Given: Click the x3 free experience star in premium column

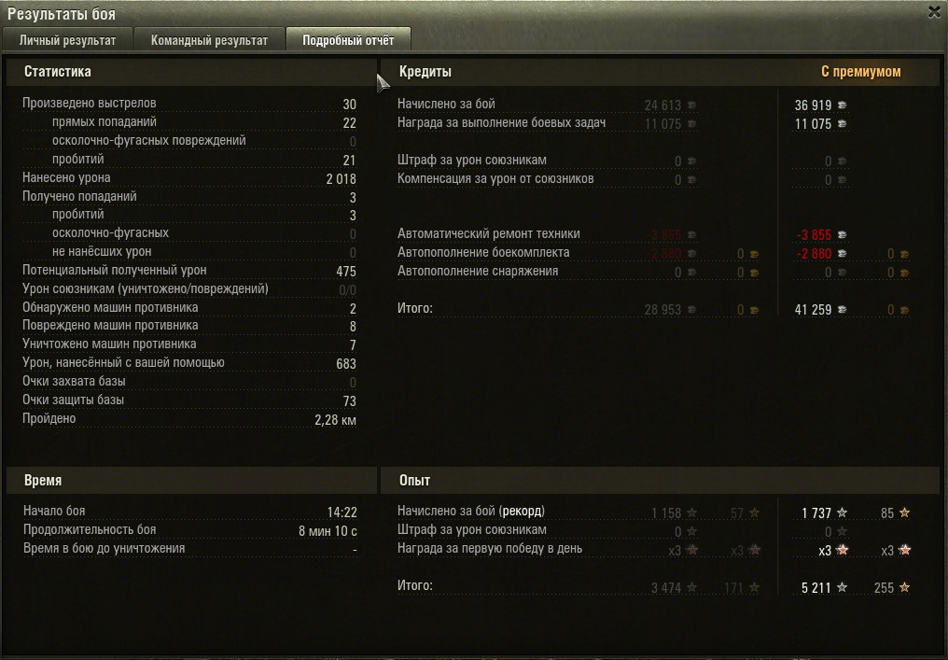Looking at the screenshot, I should click(x=904, y=550).
